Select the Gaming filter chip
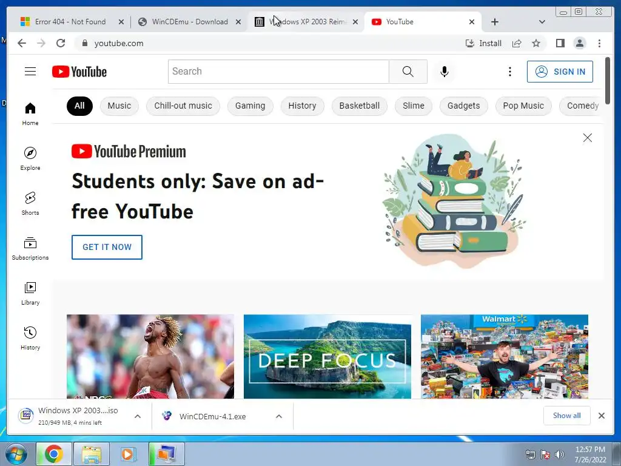Screen dimensions: 621x466 point(250,106)
